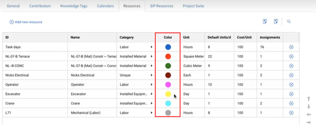Open the General tab

pyautogui.click(x=13, y=6)
